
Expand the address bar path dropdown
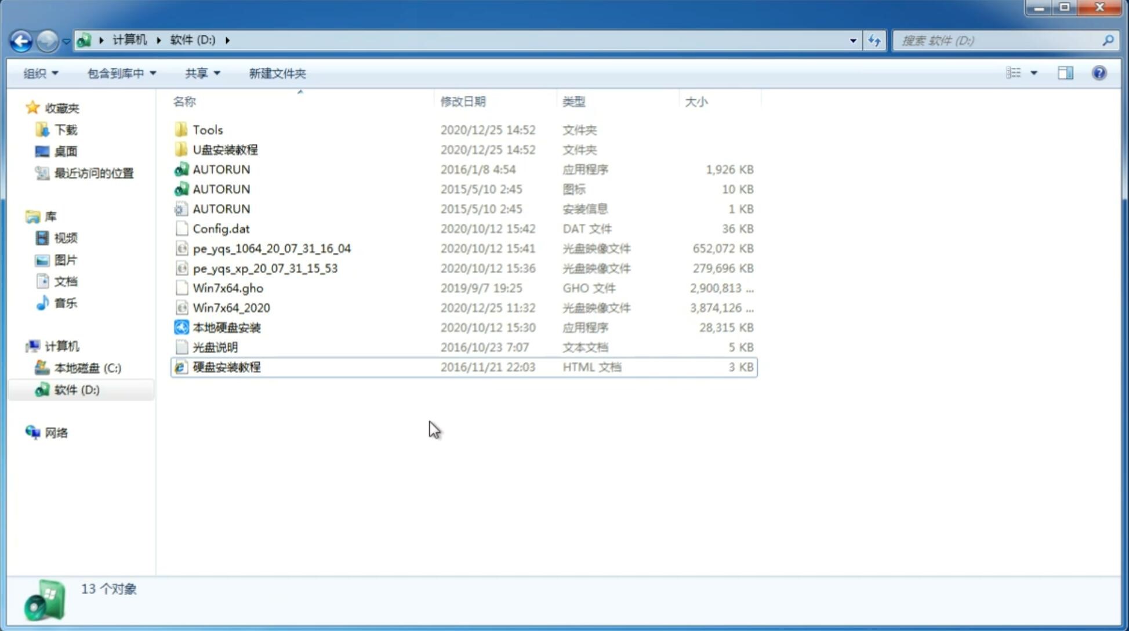tap(853, 39)
